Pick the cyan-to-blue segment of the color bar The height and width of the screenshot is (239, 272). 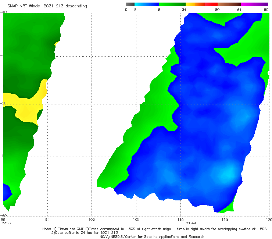pyautogui.click(x=147, y=4)
